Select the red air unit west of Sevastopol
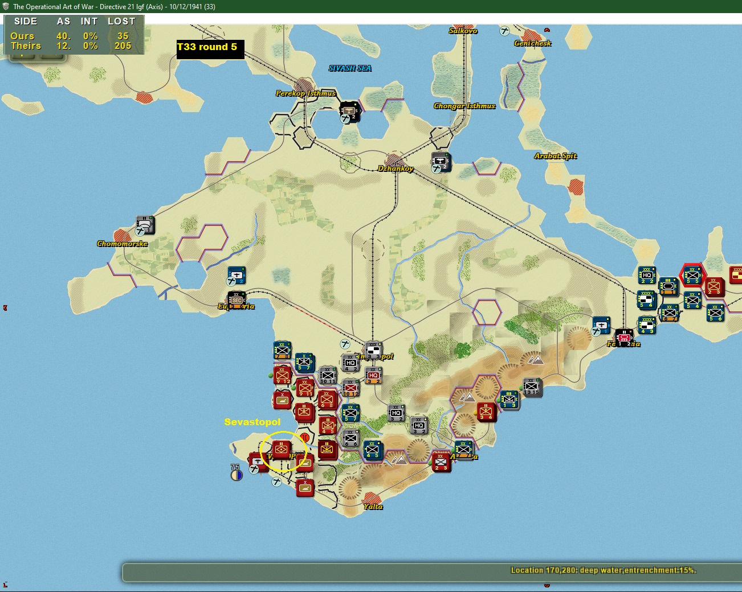 [258, 462]
